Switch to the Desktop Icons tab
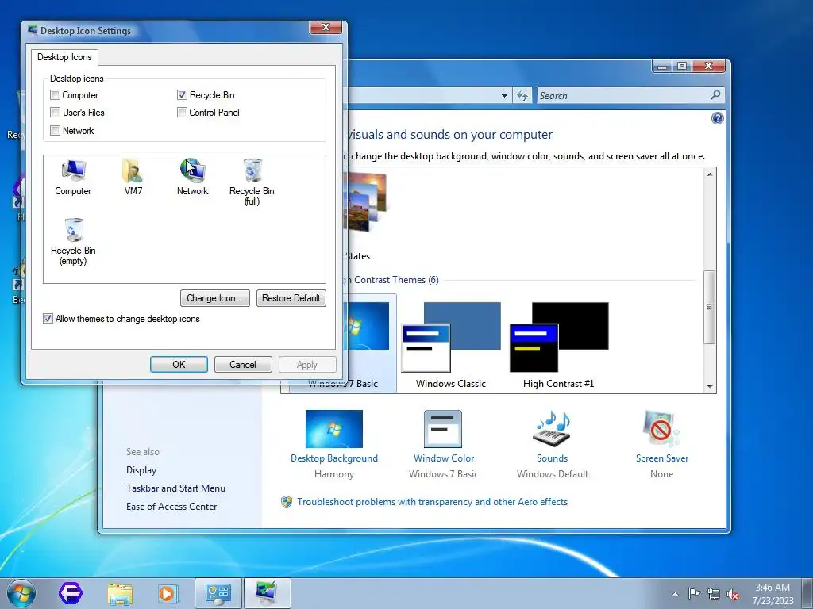Screen dimensions: 813x609 (x=64, y=57)
